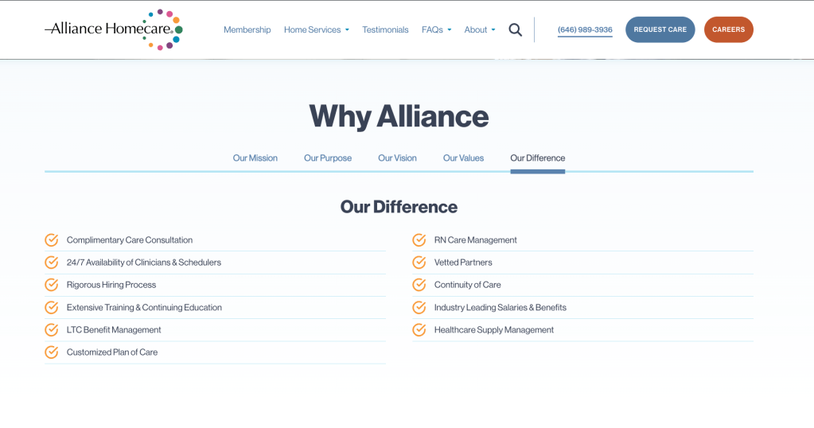Click the search magnifying glass icon
The width and height of the screenshot is (814, 428).
(x=515, y=30)
